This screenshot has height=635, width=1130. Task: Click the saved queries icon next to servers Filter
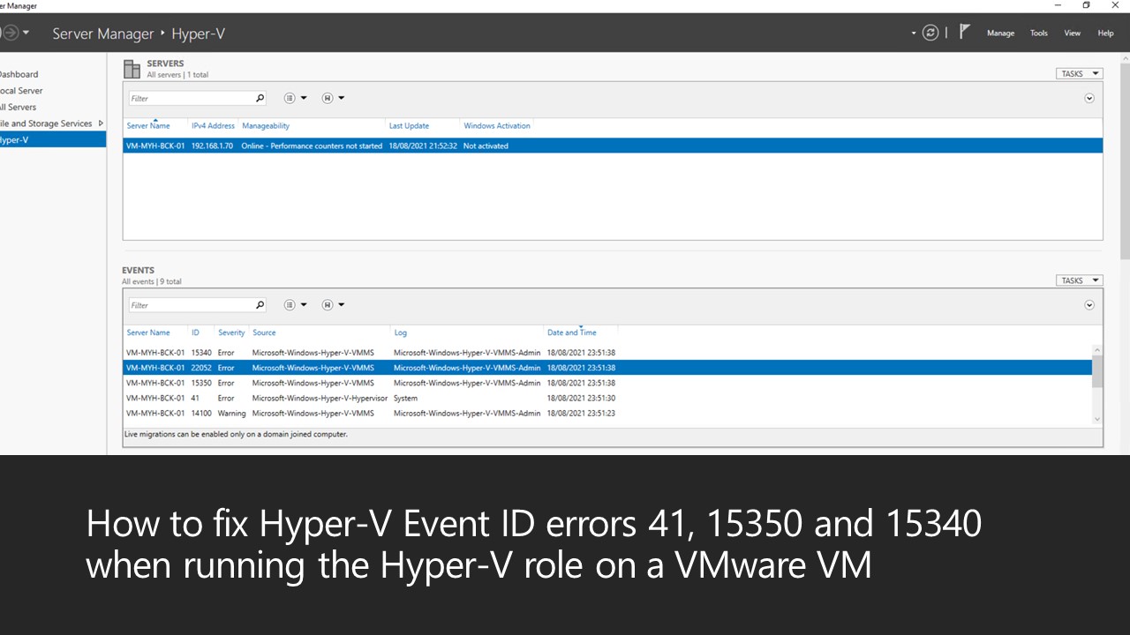[290, 98]
